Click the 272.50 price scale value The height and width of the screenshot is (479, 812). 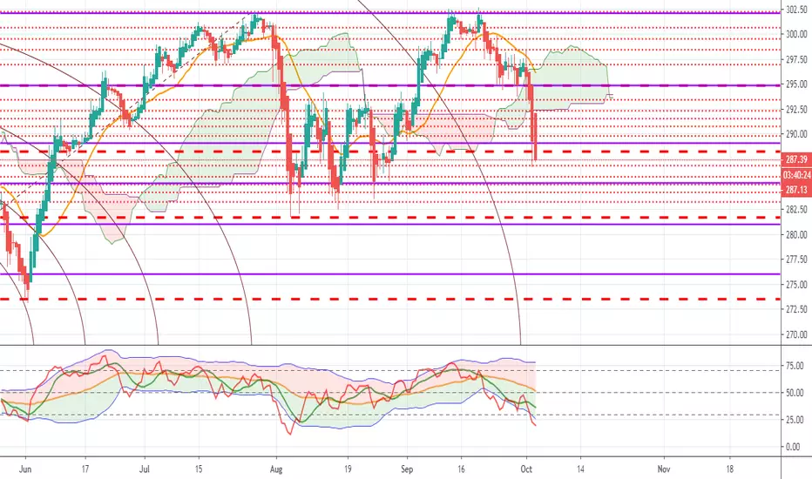pos(796,309)
